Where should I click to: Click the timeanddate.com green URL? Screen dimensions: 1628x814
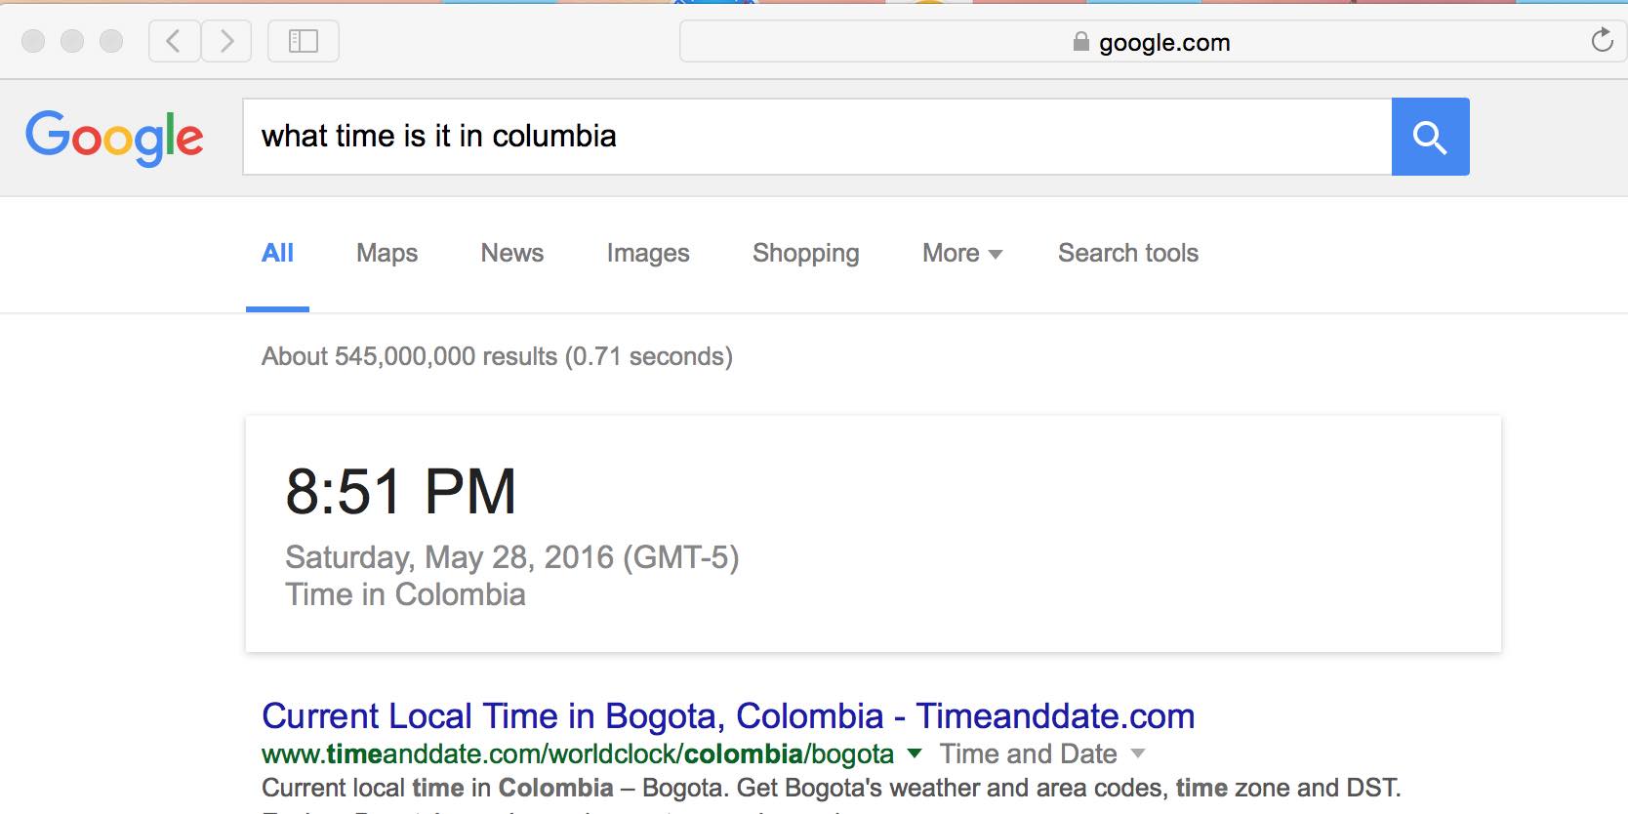[578, 753]
